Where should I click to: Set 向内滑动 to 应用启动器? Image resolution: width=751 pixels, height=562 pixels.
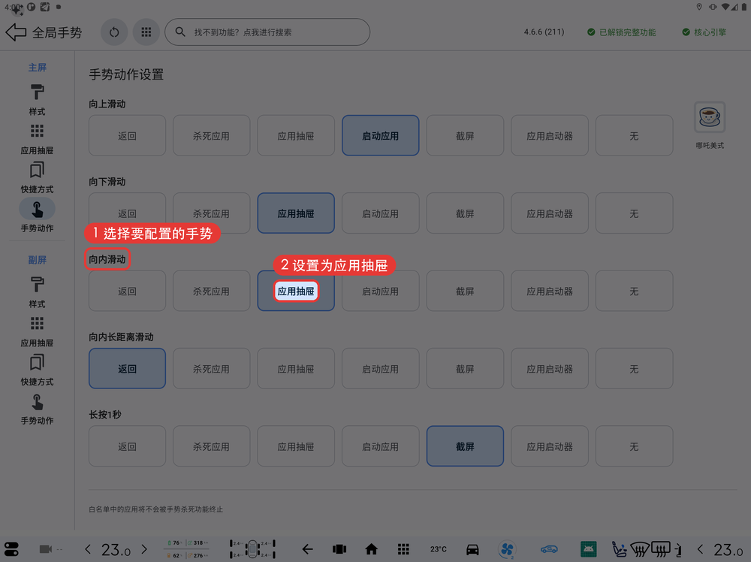pos(550,291)
